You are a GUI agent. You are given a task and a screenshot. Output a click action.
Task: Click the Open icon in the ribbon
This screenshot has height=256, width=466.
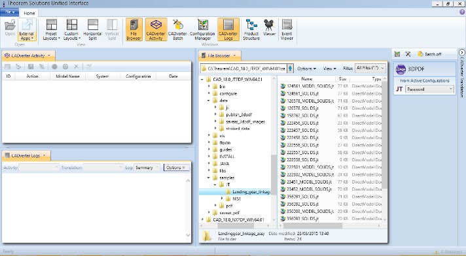(10, 28)
